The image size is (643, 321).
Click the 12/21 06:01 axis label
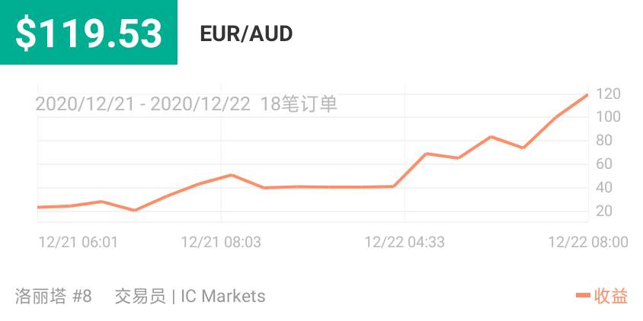78,242
